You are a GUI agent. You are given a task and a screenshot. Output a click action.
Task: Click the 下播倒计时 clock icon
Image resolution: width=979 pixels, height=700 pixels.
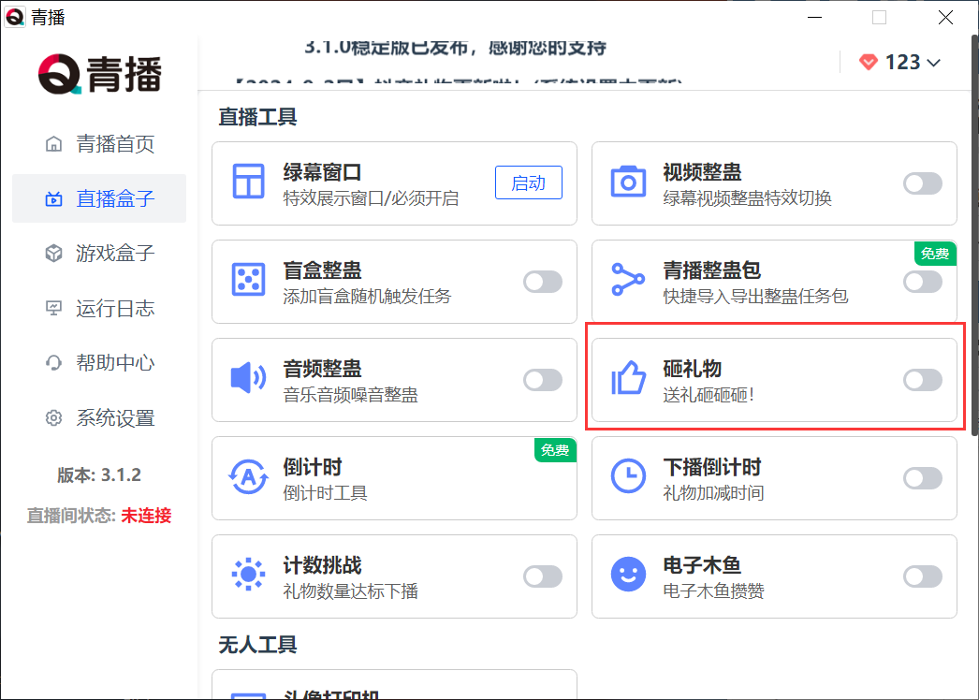[x=628, y=476]
